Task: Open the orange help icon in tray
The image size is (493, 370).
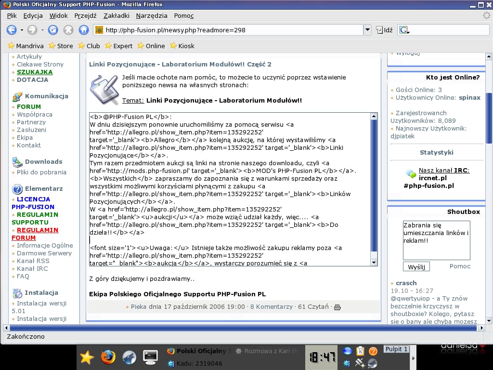Action: tap(373, 351)
